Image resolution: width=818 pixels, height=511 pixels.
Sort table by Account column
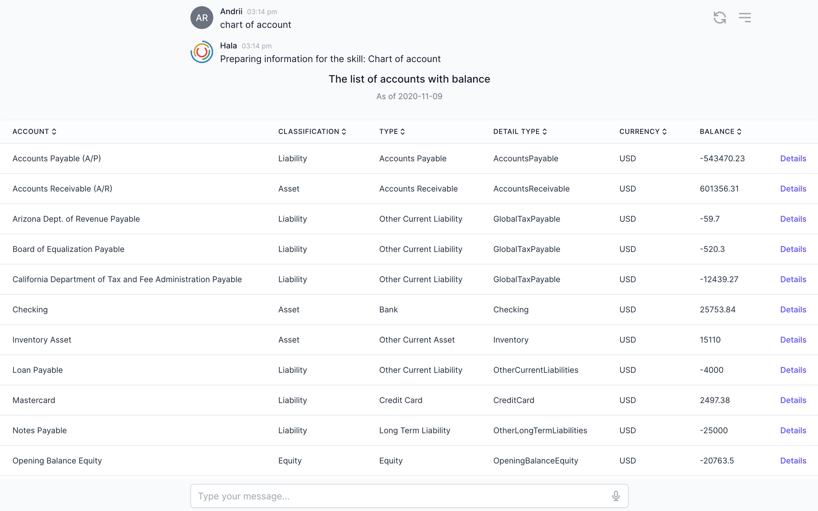[x=34, y=132]
